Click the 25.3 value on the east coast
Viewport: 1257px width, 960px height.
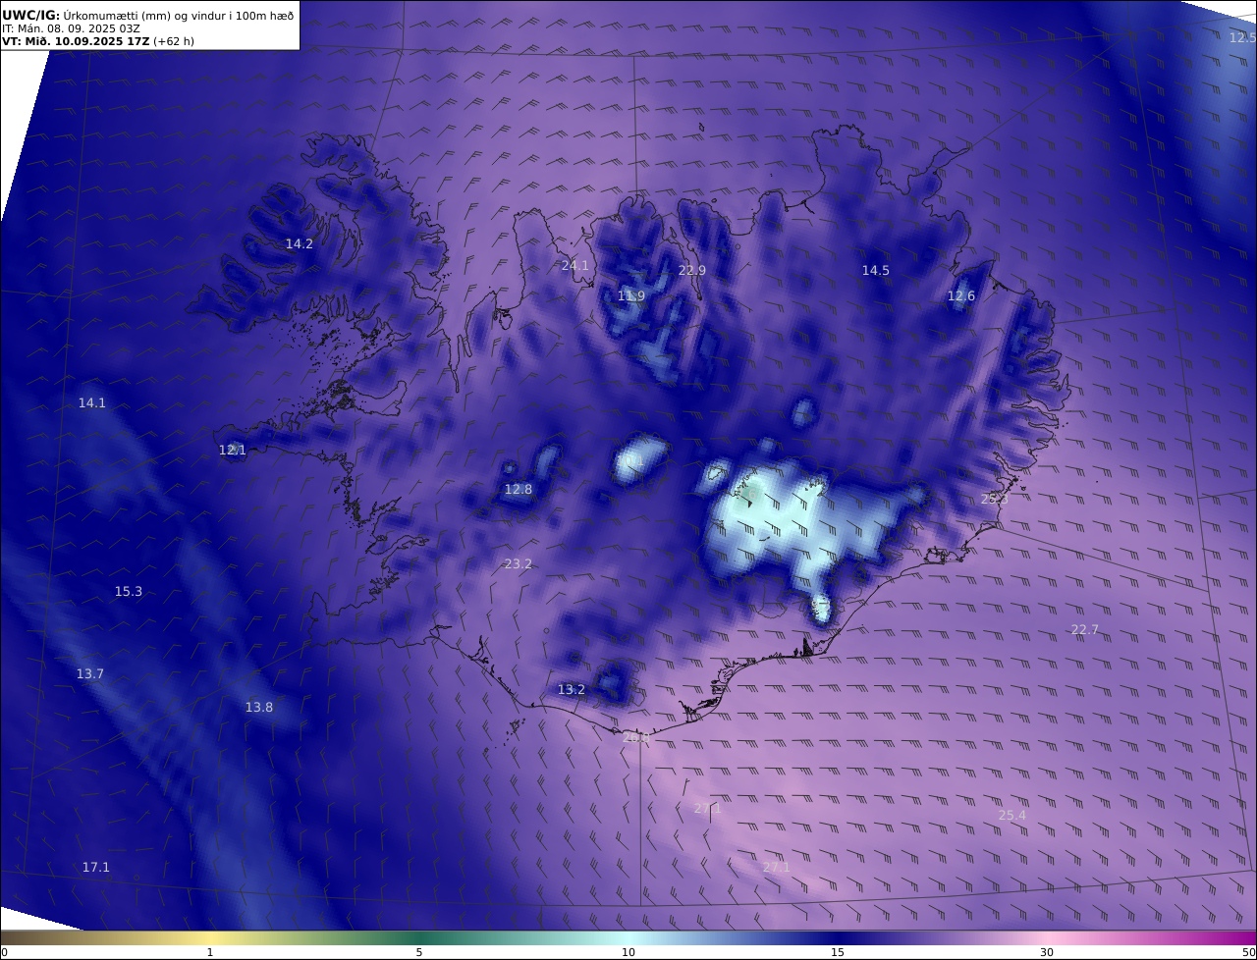point(995,499)
